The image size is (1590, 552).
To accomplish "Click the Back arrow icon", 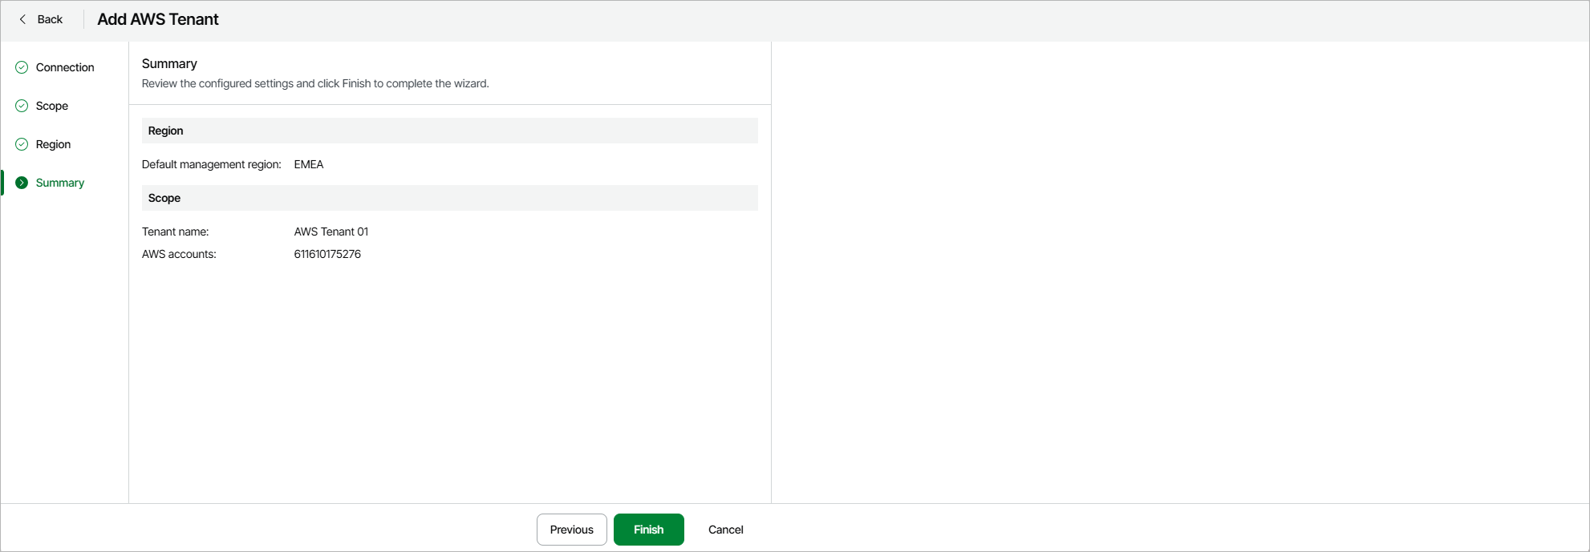I will coord(22,19).
